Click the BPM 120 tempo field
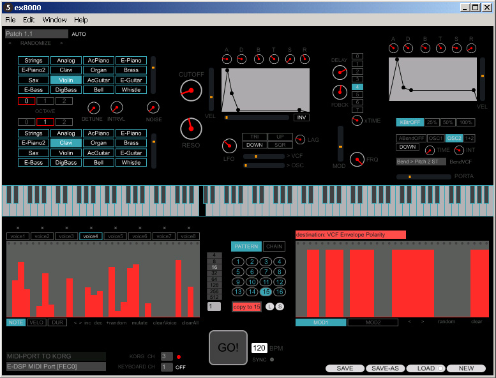 tap(259, 348)
